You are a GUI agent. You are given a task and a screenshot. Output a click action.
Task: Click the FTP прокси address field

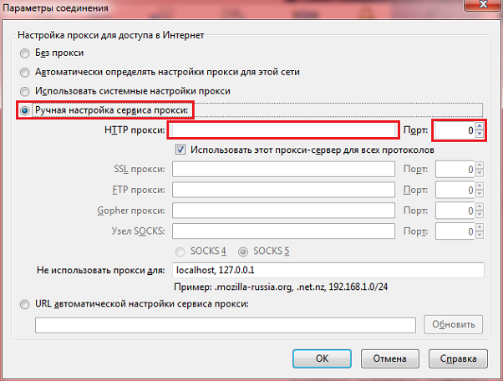[283, 190]
